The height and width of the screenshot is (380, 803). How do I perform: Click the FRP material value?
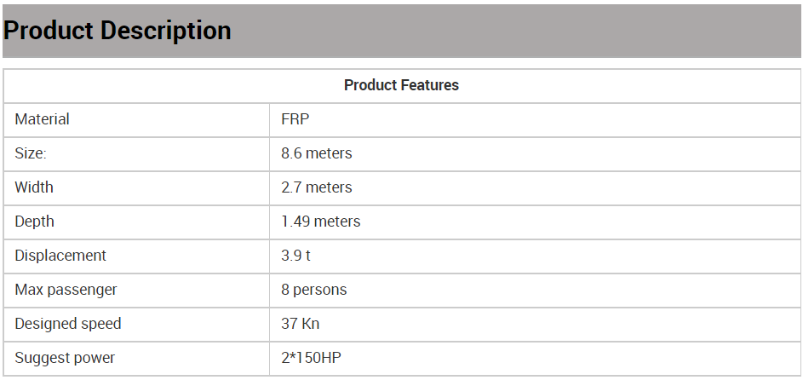[295, 119]
